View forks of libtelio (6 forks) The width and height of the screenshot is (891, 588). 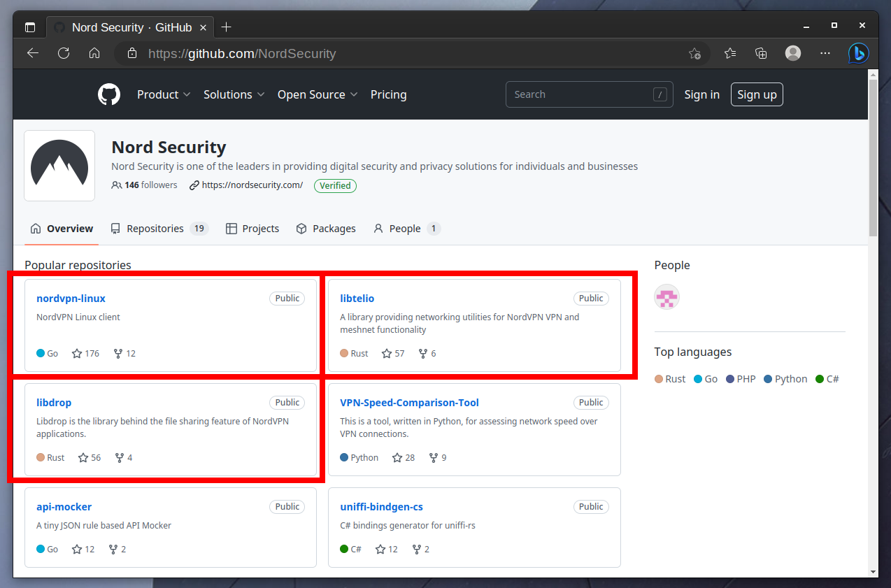tap(427, 353)
